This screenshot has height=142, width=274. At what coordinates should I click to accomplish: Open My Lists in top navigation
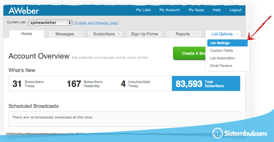point(143,10)
